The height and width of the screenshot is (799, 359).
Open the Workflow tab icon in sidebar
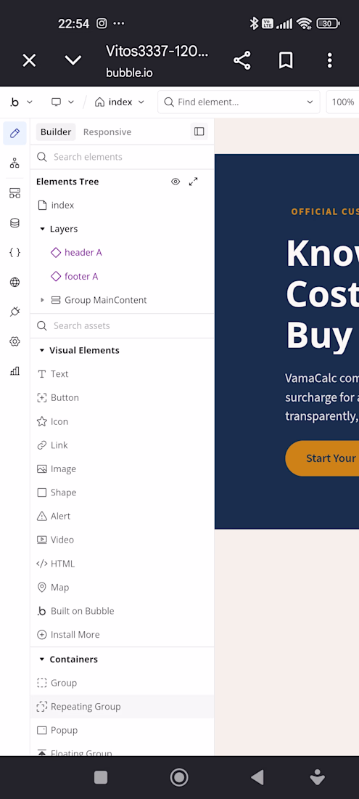tap(15, 163)
